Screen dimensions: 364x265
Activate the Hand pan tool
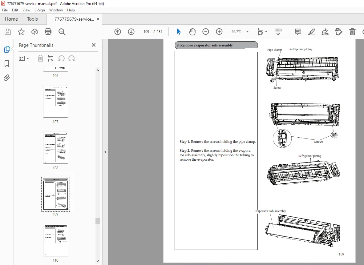pos(192,32)
